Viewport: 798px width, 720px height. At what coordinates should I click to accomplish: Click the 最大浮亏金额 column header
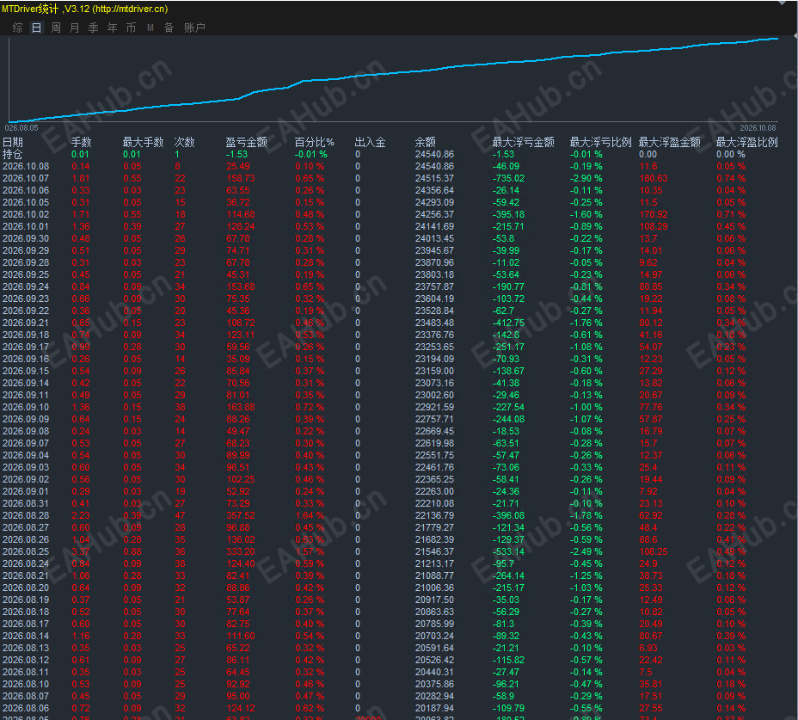(523, 142)
